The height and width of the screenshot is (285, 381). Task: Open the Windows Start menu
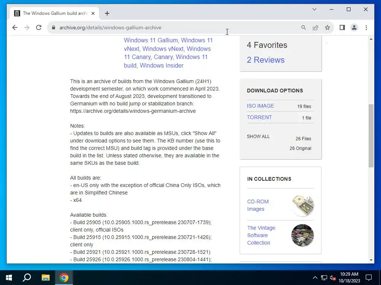point(9,278)
